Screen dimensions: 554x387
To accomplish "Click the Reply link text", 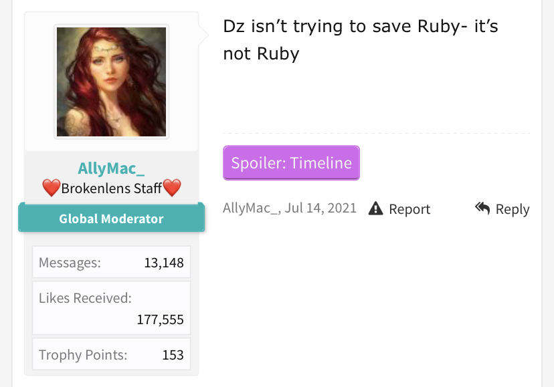I will coord(513,209).
